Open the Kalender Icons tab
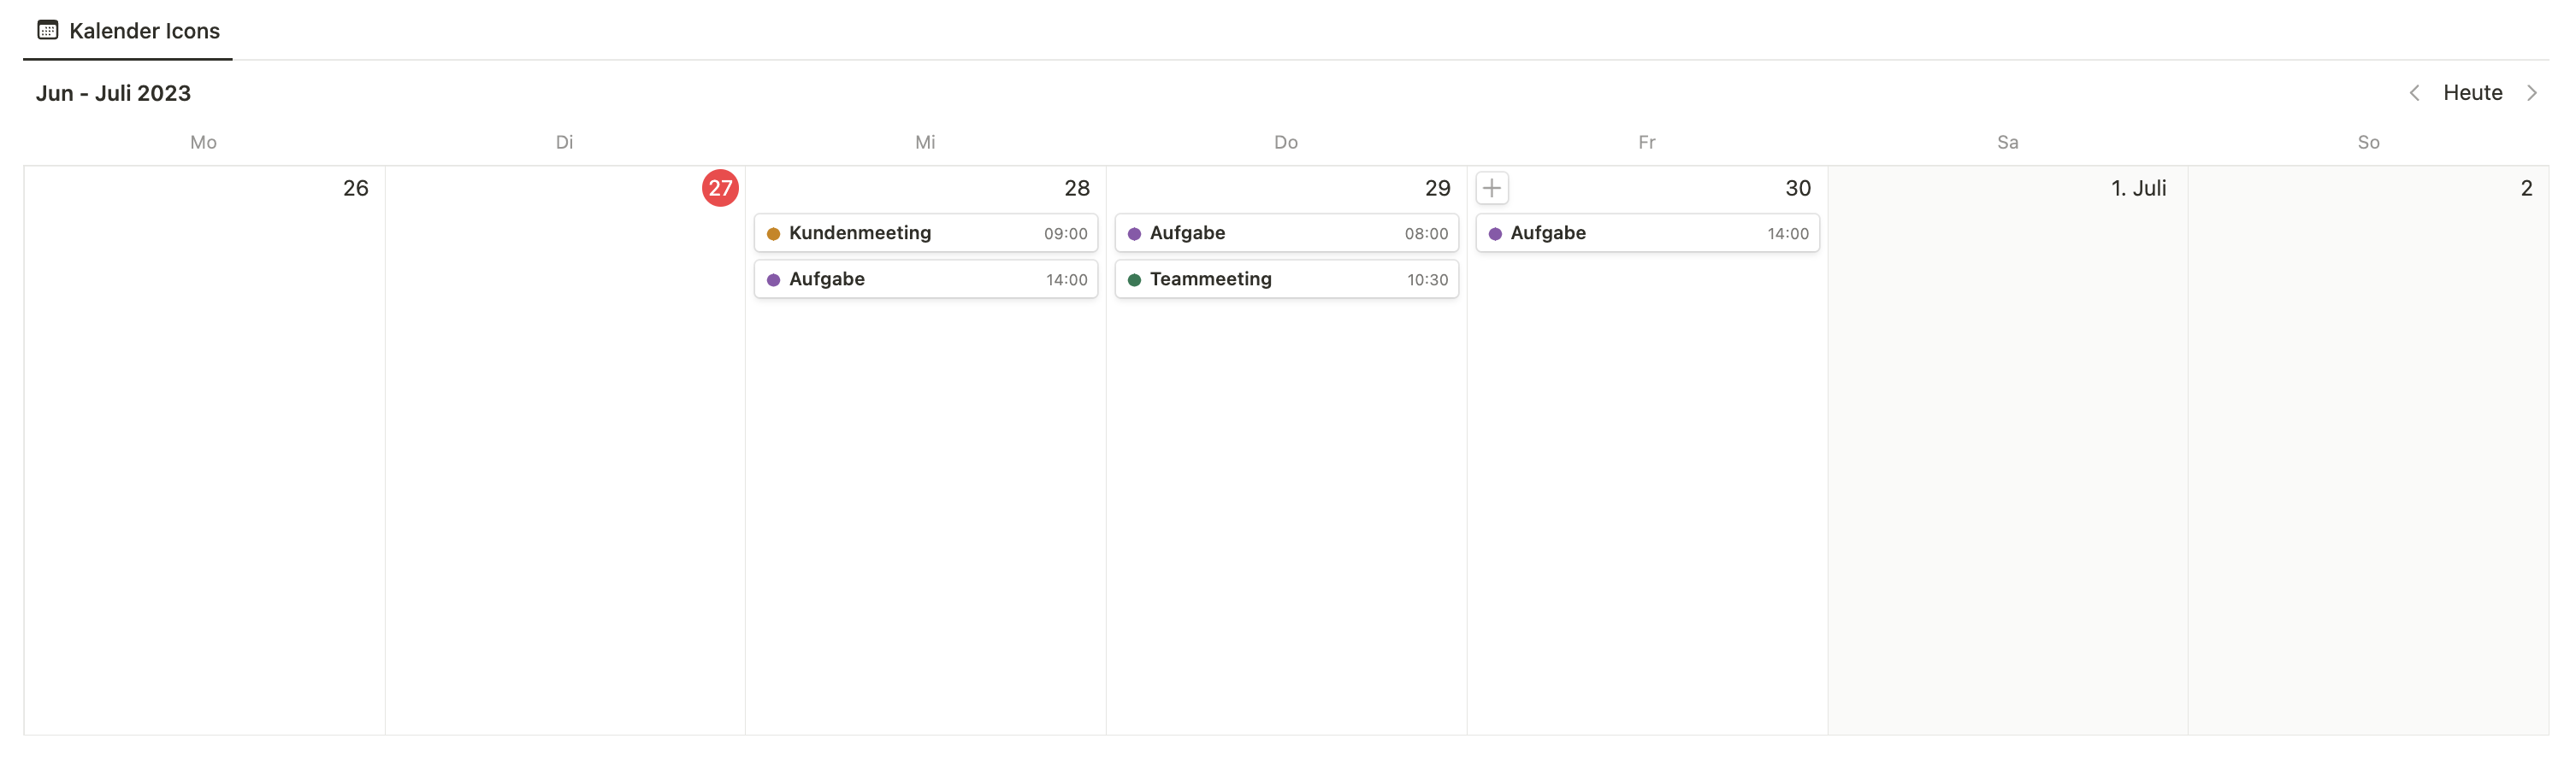The width and height of the screenshot is (2576, 762). 128,31
